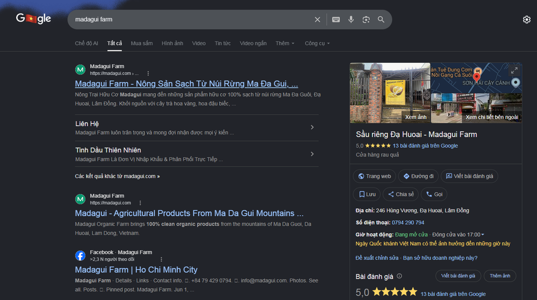Click Madagui favicon of second result
537x300 pixels.
(x=80, y=199)
